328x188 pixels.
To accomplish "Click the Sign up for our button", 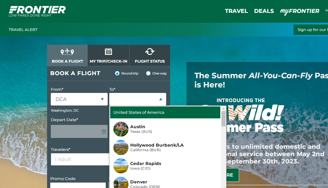I will tap(311, 30).
